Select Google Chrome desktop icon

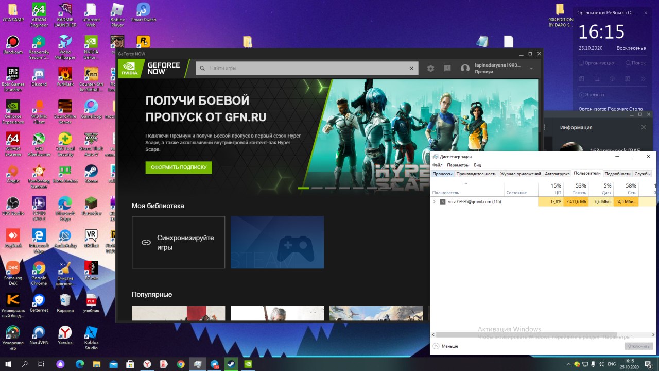point(39,273)
